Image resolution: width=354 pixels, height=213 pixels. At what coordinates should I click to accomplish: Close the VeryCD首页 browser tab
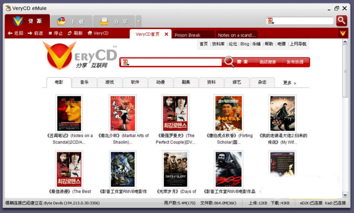(x=166, y=34)
